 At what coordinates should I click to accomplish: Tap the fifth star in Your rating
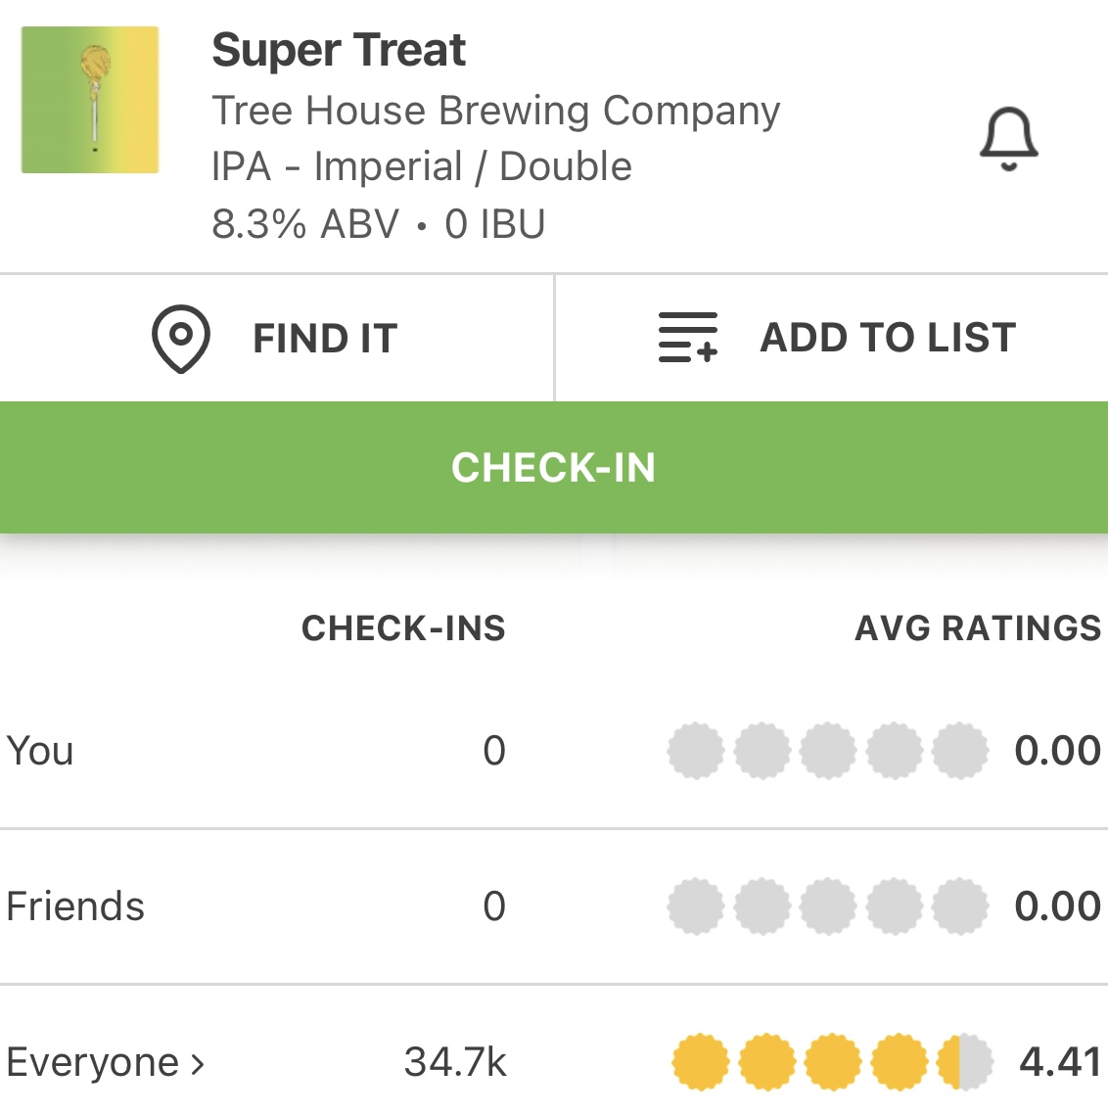click(960, 751)
